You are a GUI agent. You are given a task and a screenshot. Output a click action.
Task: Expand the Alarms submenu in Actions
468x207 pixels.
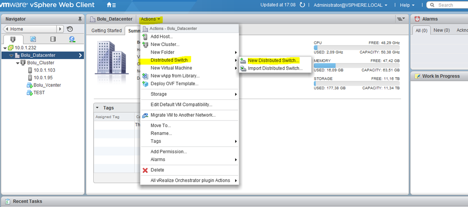(x=236, y=160)
